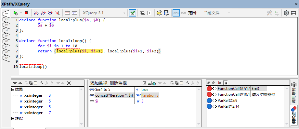
Task: Open the 范围 当前文件 scope dropdown
Action: (217, 13)
